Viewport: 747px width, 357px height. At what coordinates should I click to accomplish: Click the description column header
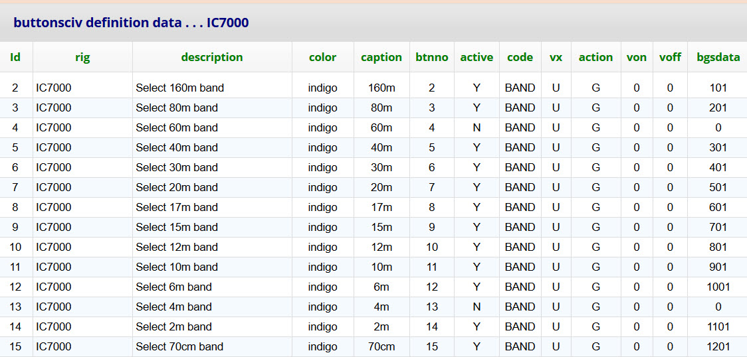pos(212,57)
